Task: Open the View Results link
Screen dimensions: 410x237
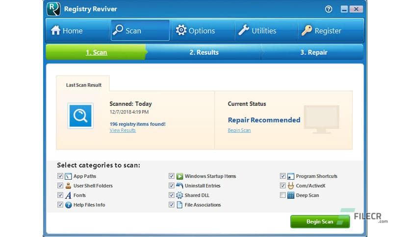Action: click(123, 130)
